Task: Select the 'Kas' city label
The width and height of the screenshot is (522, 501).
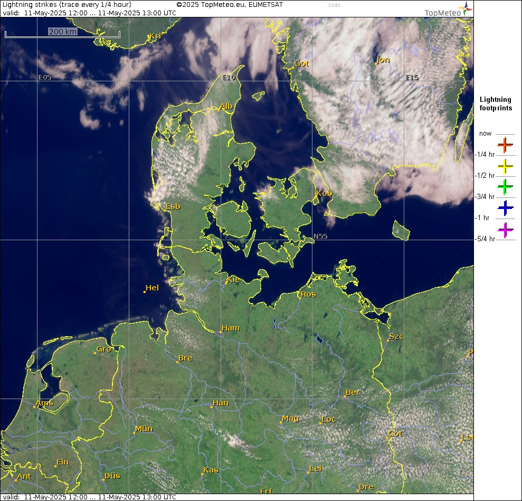Action: [211, 470]
